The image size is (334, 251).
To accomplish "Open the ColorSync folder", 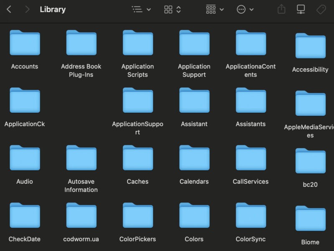I will (250, 216).
